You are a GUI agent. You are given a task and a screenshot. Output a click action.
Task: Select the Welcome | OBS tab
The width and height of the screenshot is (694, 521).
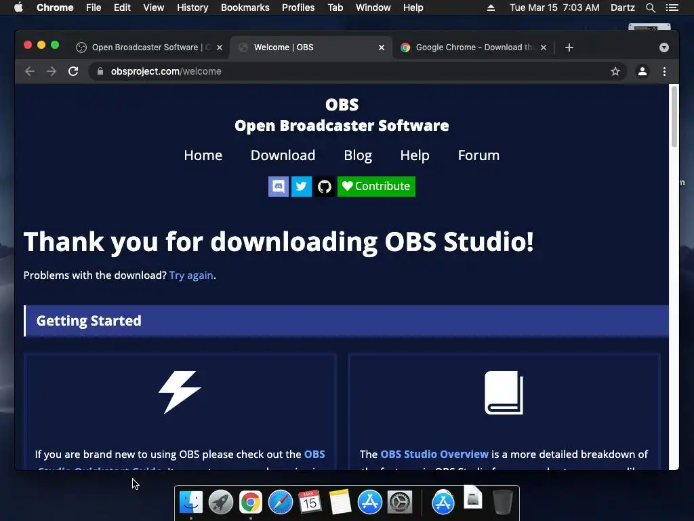click(310, 47)
